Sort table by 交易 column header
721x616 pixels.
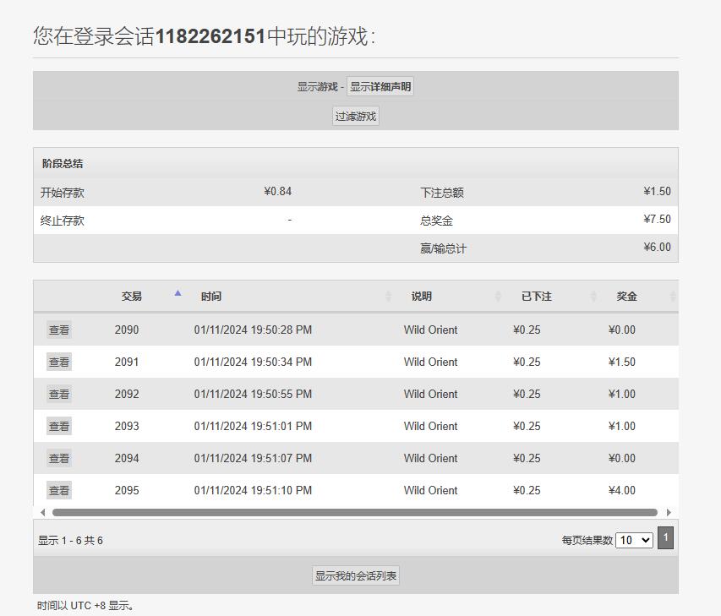(132, 297)
